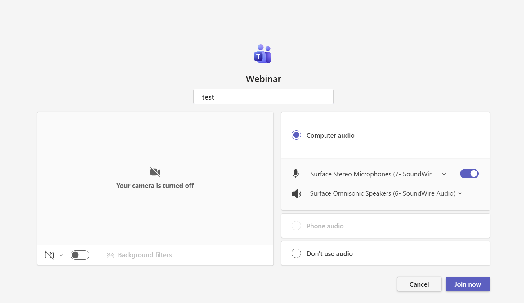524x303 pixels.
Task: Select the Computer audio radio button
Action: (296, 135)
